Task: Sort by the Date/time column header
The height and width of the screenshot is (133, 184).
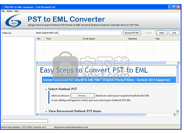Action: [140, 39]
